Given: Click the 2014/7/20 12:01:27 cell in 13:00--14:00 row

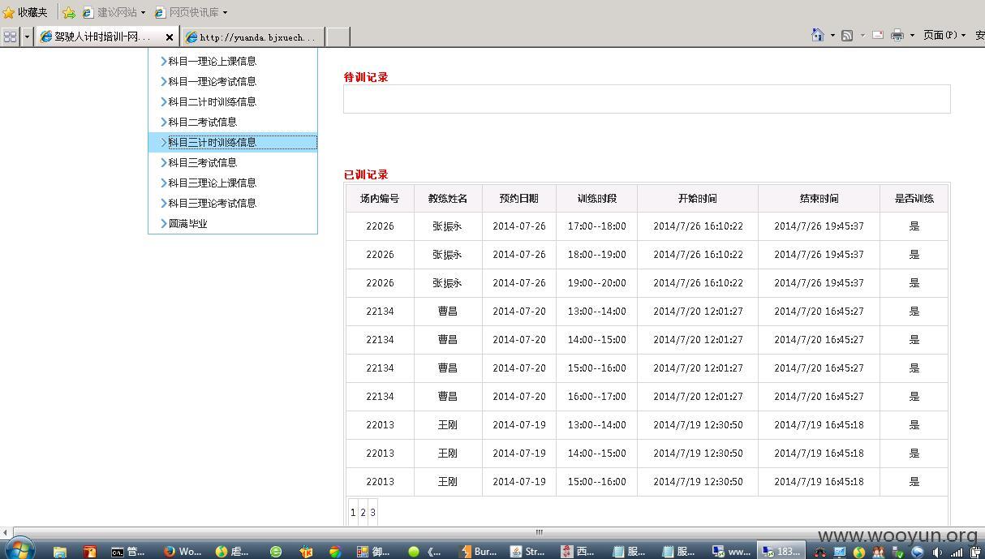Looking at the screenshot, I should (698, 312).
